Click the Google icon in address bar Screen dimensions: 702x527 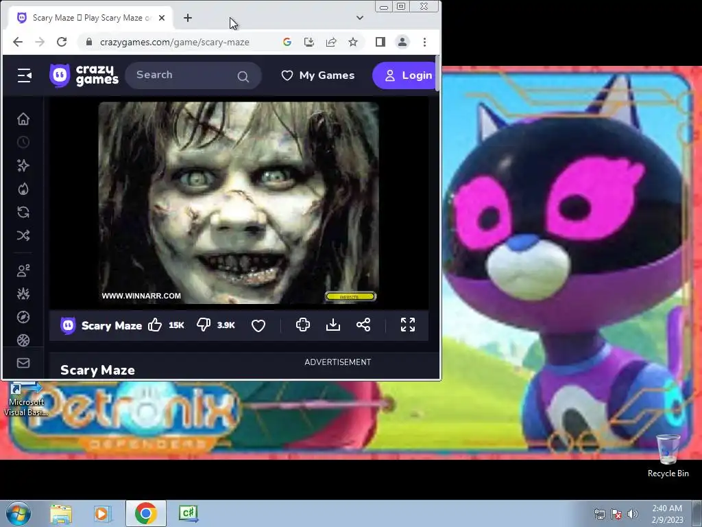[287, 42]
